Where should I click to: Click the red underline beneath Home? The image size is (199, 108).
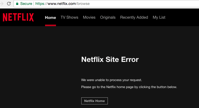coord(50,25)
